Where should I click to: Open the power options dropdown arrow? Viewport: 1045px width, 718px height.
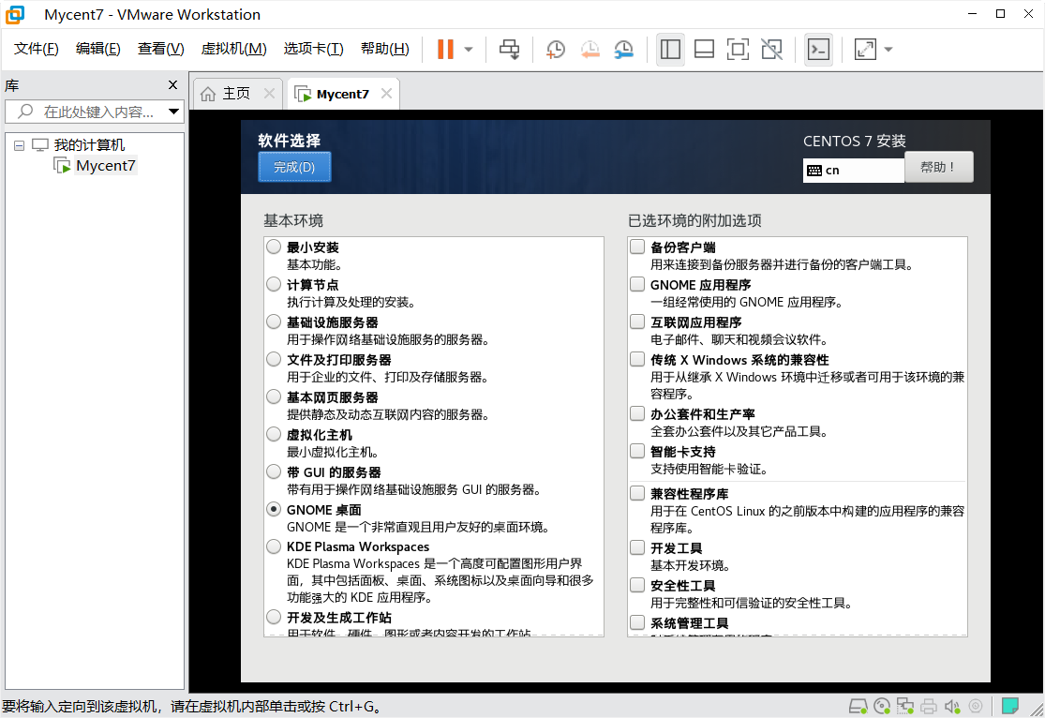(x=469, y=50)
